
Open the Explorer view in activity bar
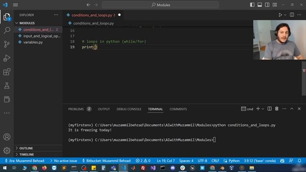click(7, 17)
